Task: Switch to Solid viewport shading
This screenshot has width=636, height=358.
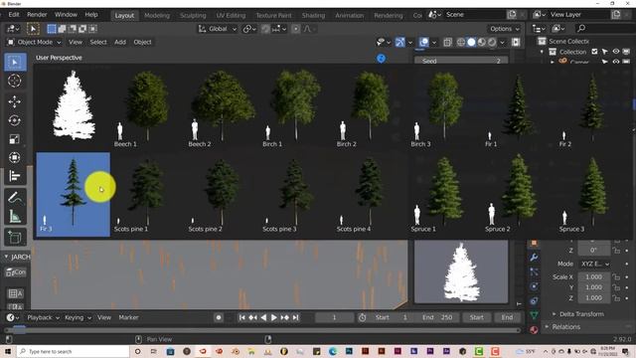Action: pyautogui.click(x=471, y=42)
